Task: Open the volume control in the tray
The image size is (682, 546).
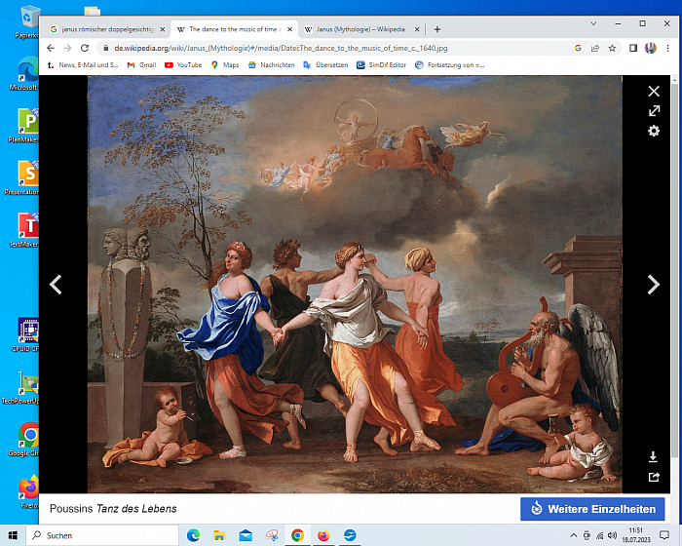Action: click(x=613, y=535)
